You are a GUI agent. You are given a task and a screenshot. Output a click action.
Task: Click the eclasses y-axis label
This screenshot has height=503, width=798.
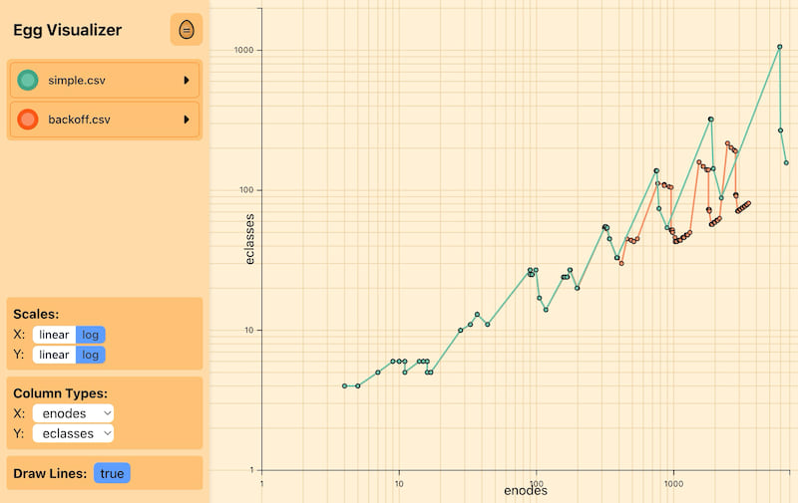(252, 239)
